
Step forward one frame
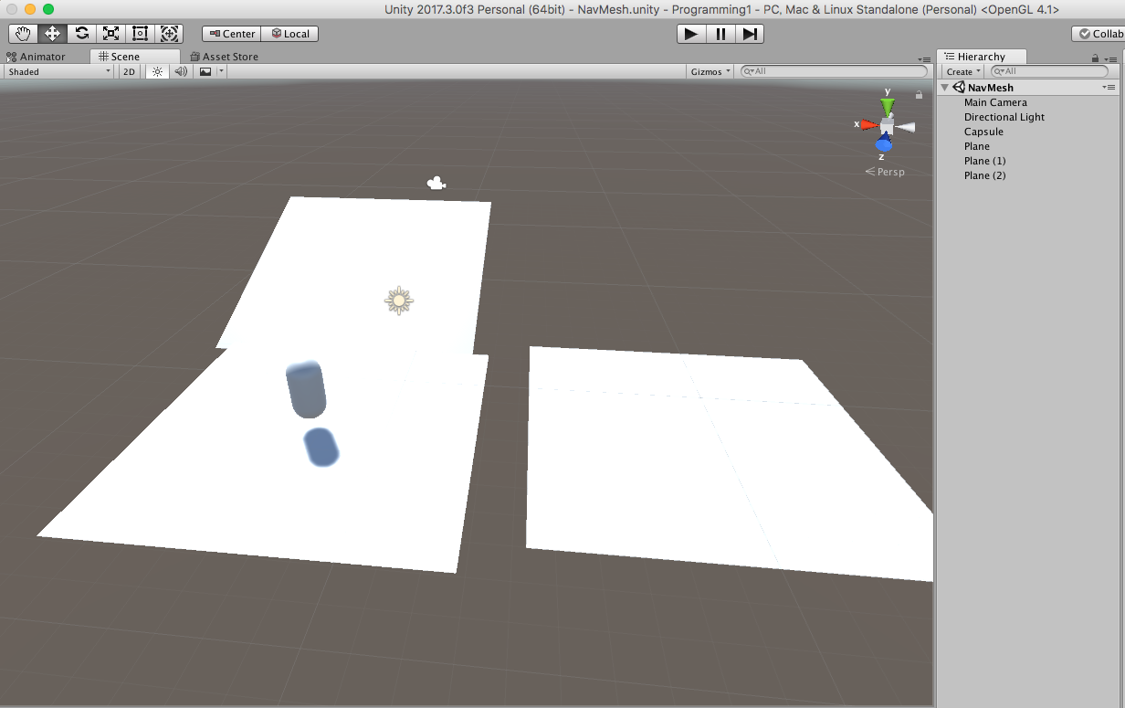pyautogui.click(x=750, y=34)
